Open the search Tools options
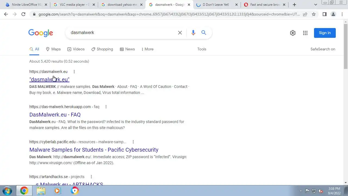348x196 pixels. click(202, 49)
